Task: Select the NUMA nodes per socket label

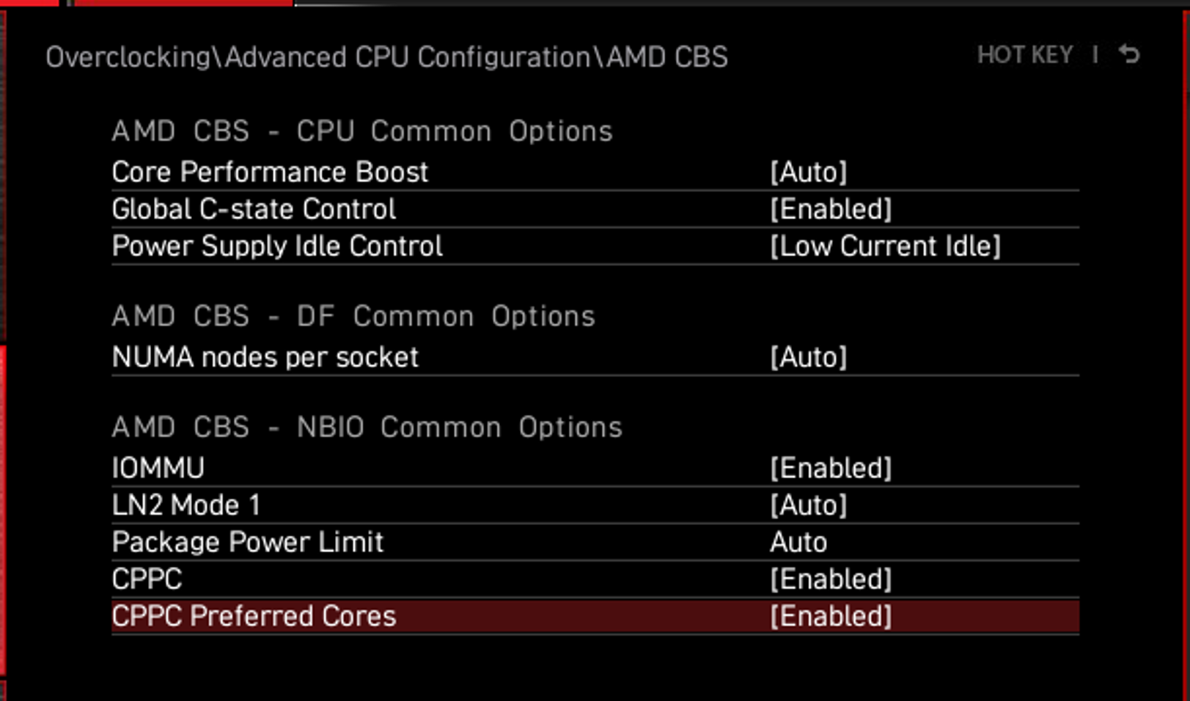Action: coord(265,358)
